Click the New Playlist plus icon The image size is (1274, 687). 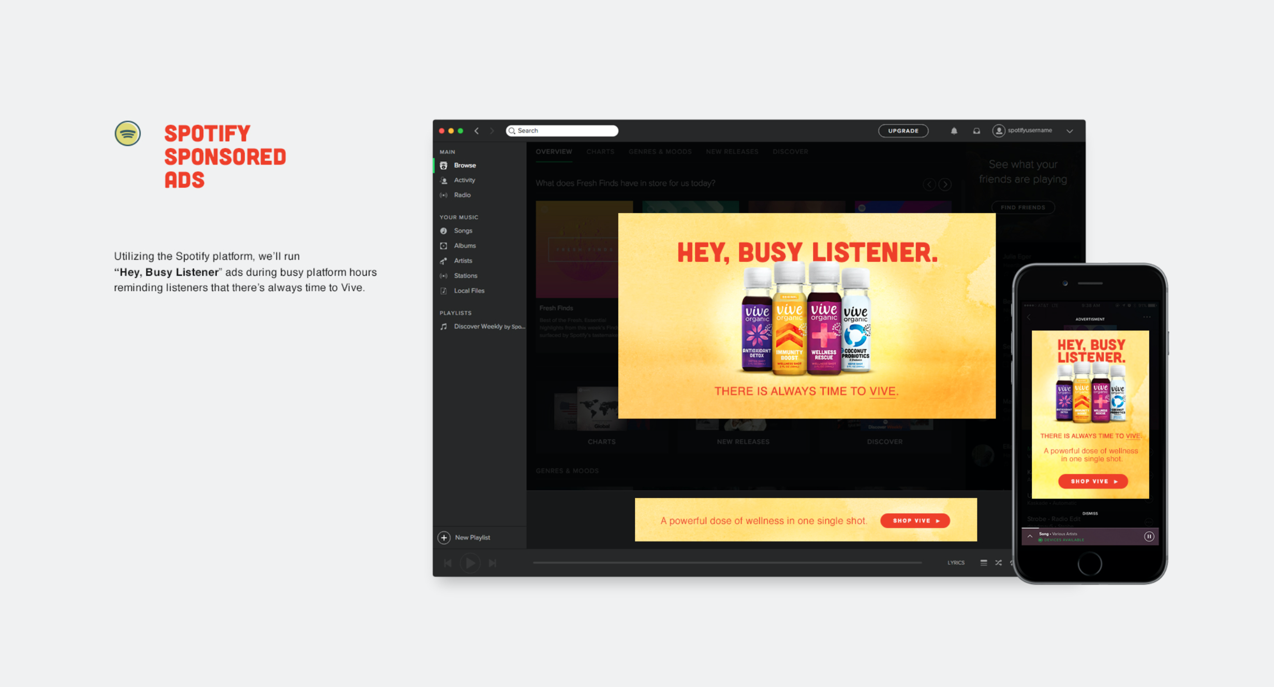point(444,537)
